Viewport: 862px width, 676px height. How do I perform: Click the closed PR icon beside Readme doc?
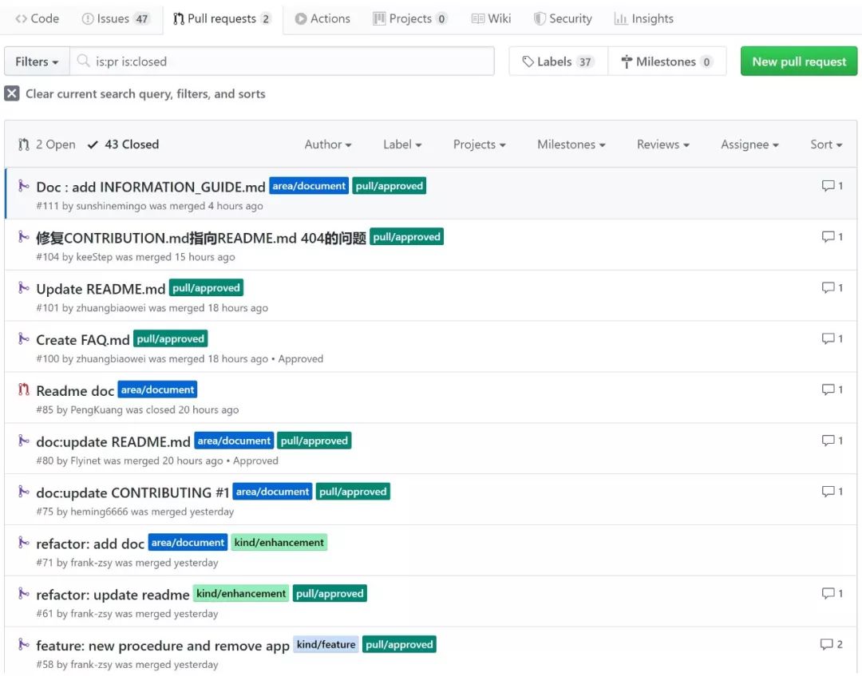coord(24,390)
